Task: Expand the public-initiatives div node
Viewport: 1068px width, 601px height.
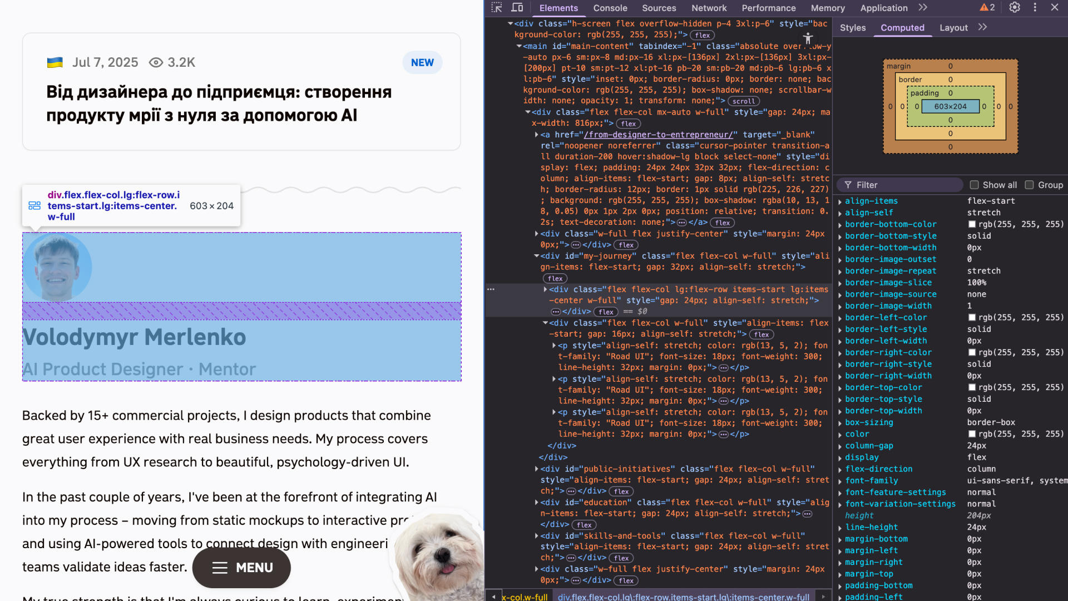Action: 536,469
